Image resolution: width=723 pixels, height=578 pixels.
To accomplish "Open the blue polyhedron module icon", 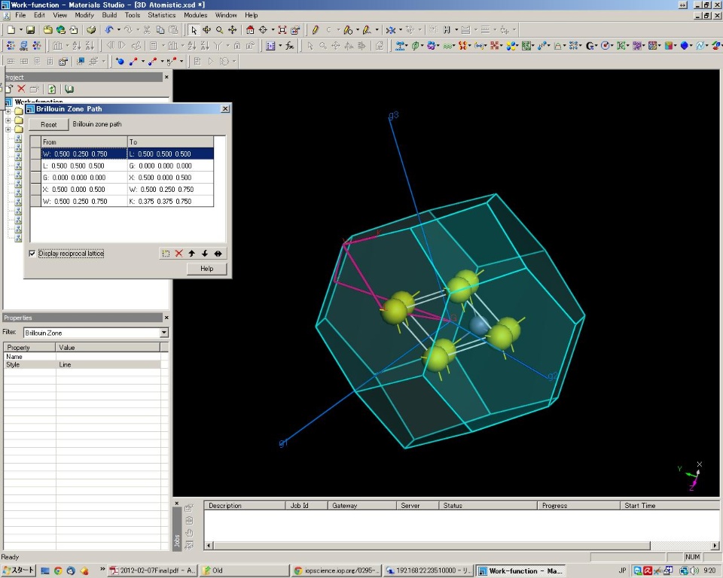I will [x=685, y=46].
